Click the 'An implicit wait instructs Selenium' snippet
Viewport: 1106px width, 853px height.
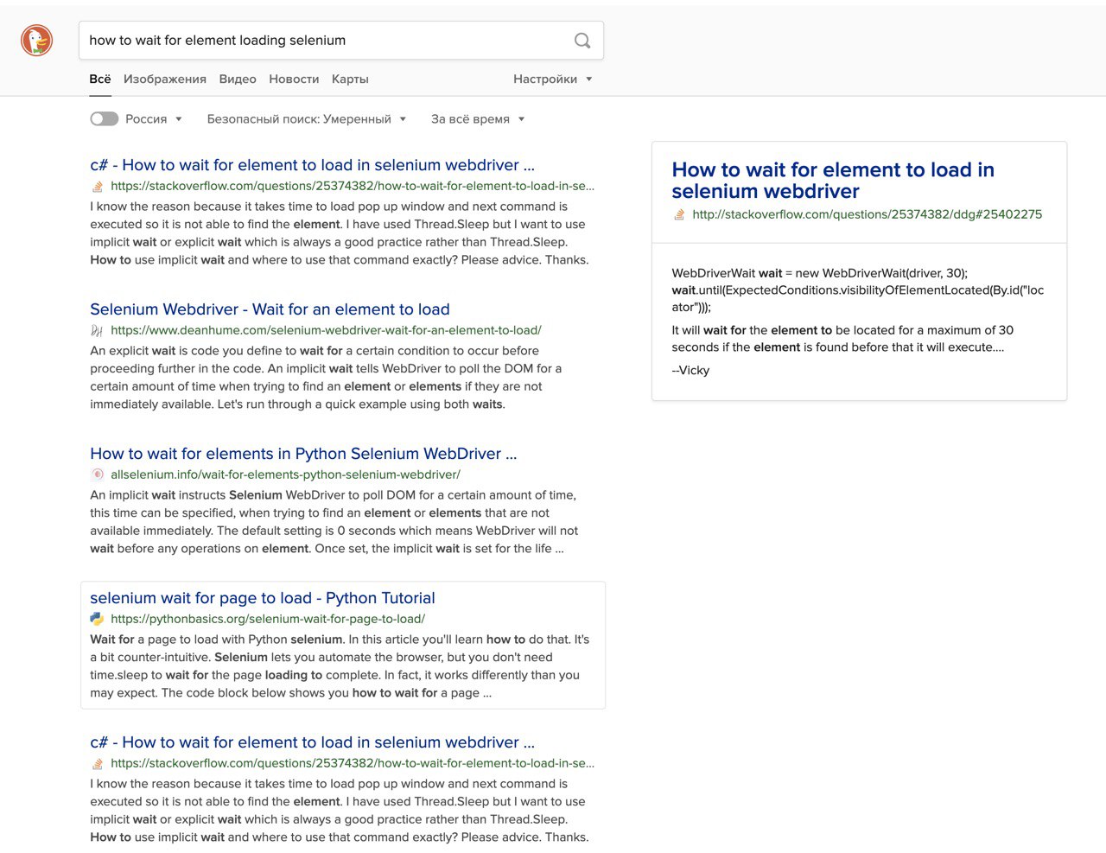(334, 521)
